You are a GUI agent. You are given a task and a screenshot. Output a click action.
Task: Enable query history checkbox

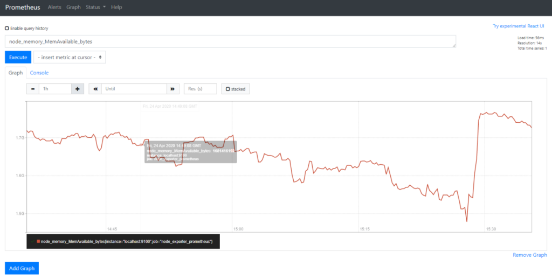tap(7, 28)
